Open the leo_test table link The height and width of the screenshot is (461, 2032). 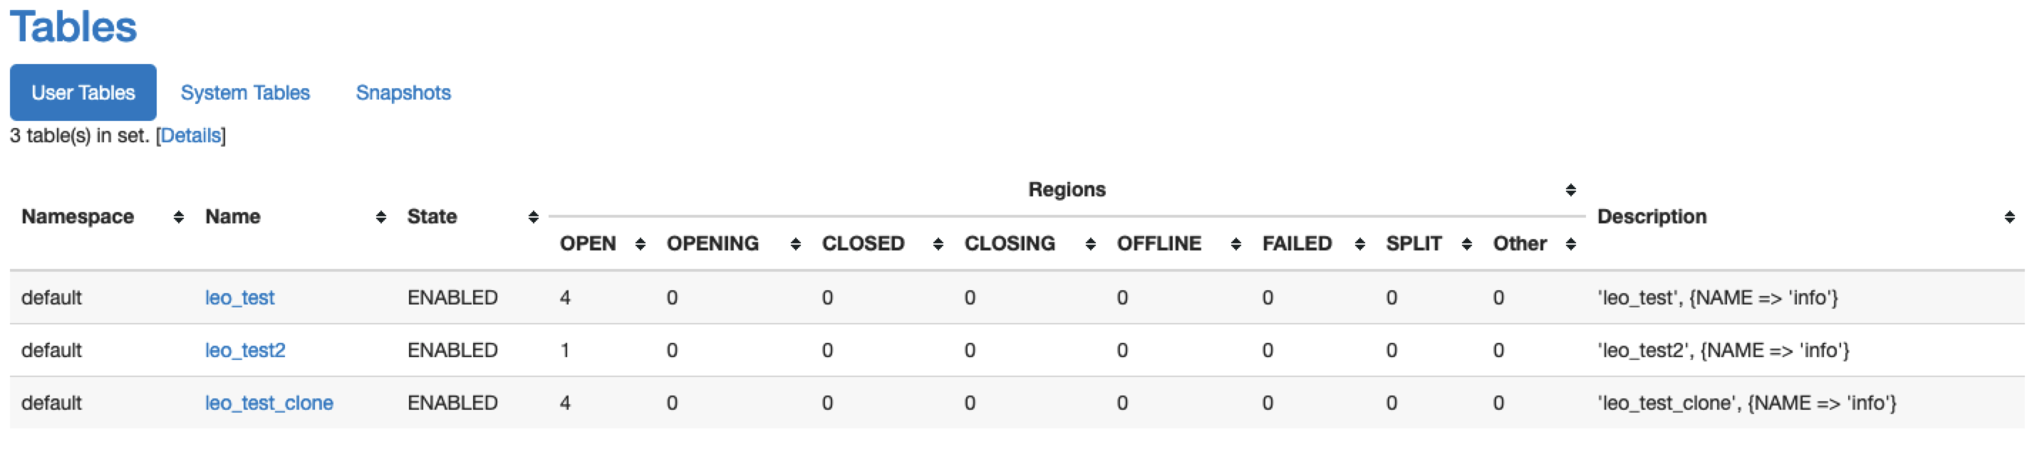(x=240, y=298)
